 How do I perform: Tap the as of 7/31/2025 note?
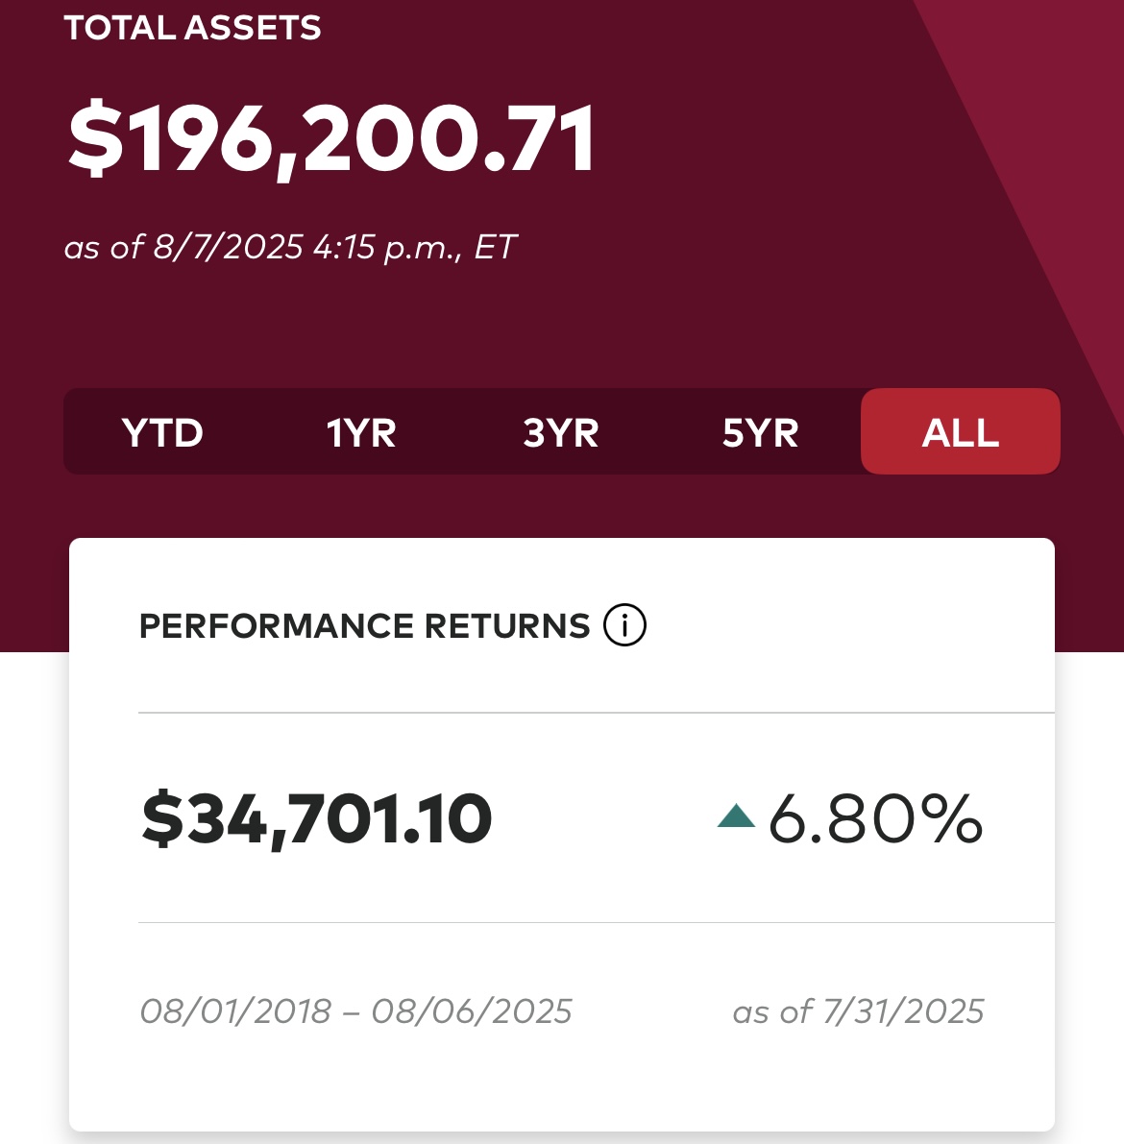click(x=858, y=1011)
